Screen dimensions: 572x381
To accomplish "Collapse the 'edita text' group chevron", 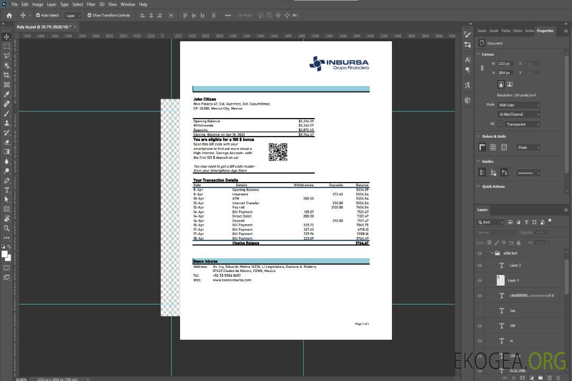I will click(492, 253).
